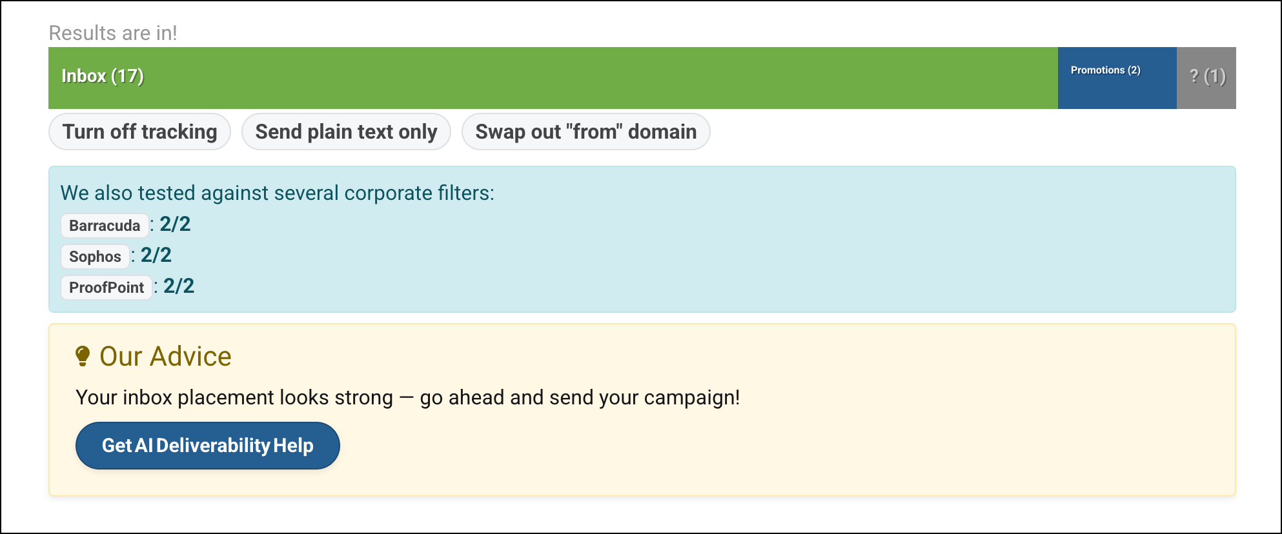Click the ProofPoint filter tag
The height and width of the screenshot is (534, 1282).
(107, 288)
